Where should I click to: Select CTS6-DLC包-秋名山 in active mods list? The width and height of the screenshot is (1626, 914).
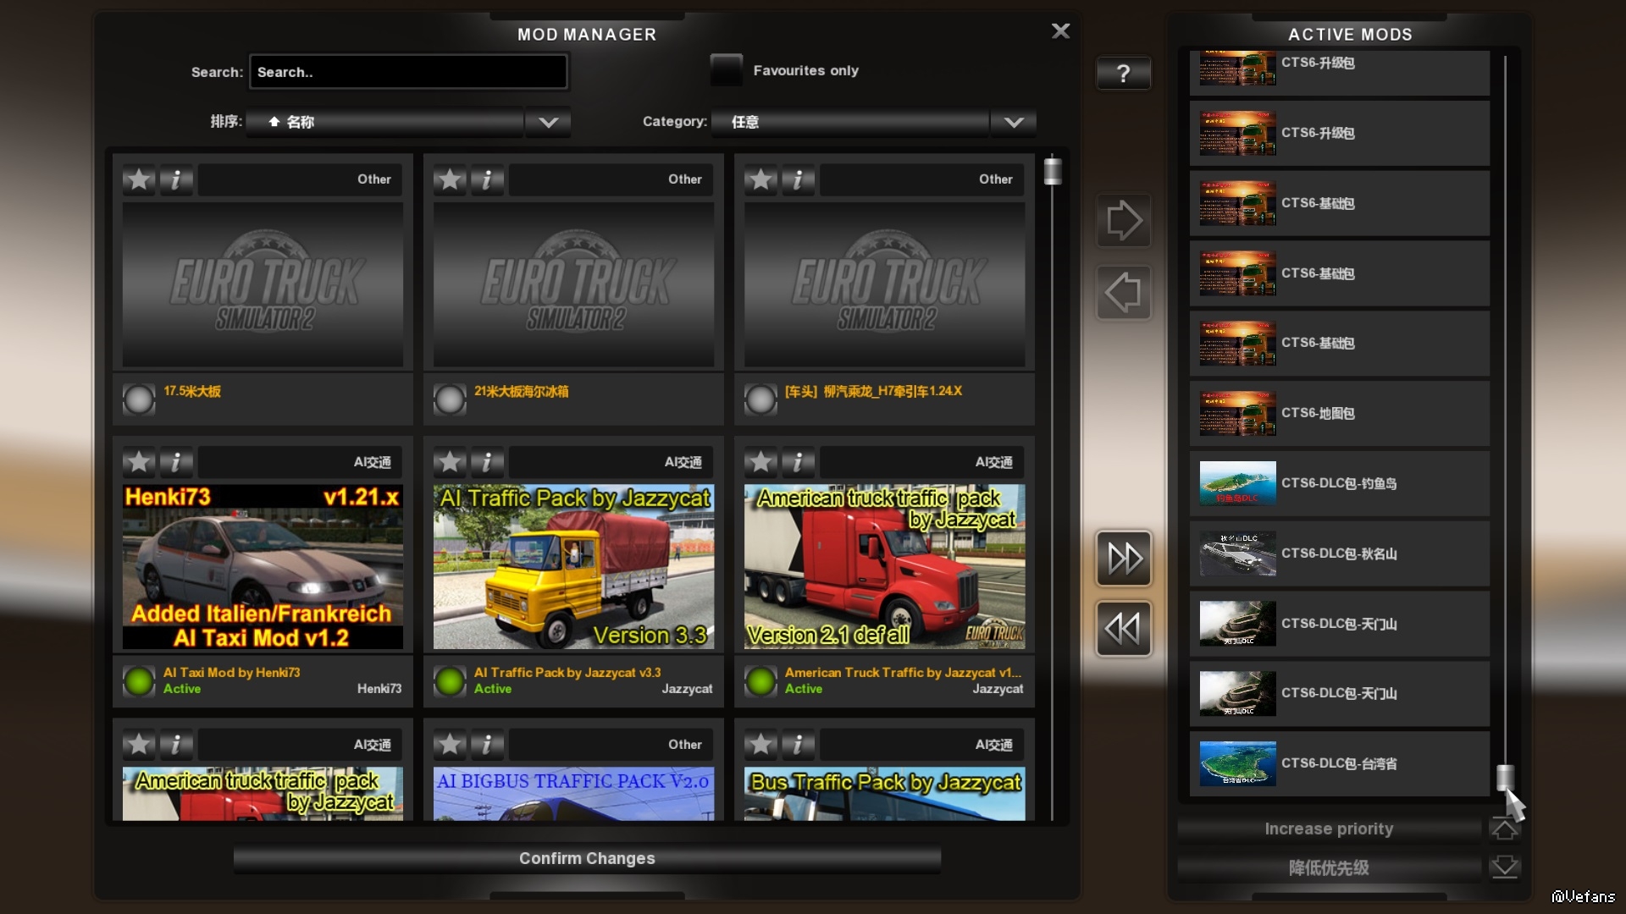coord(1339,553)
